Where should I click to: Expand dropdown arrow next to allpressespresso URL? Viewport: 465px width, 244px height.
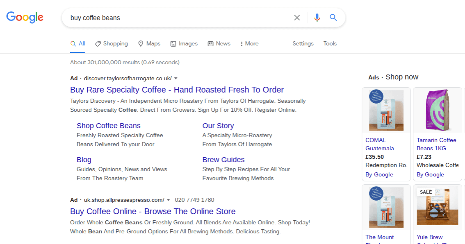[x=169, y=200]
